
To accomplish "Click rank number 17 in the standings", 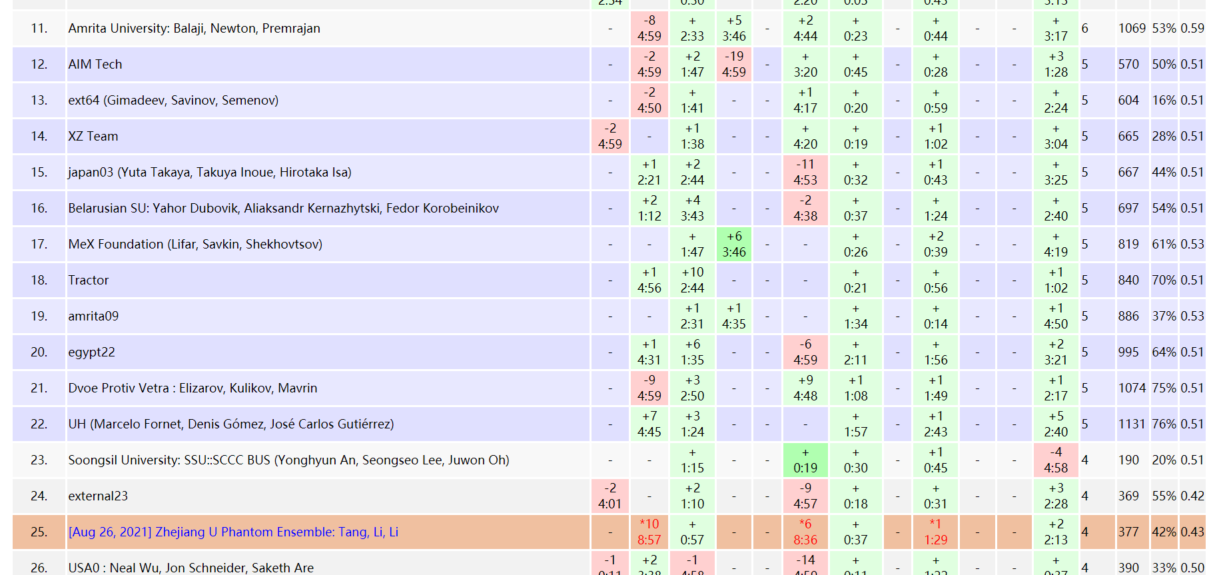I will coord(39,245).
